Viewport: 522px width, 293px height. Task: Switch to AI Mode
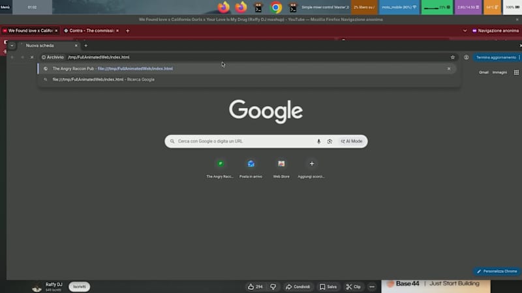pyautogui.click(x=352, y=141)
